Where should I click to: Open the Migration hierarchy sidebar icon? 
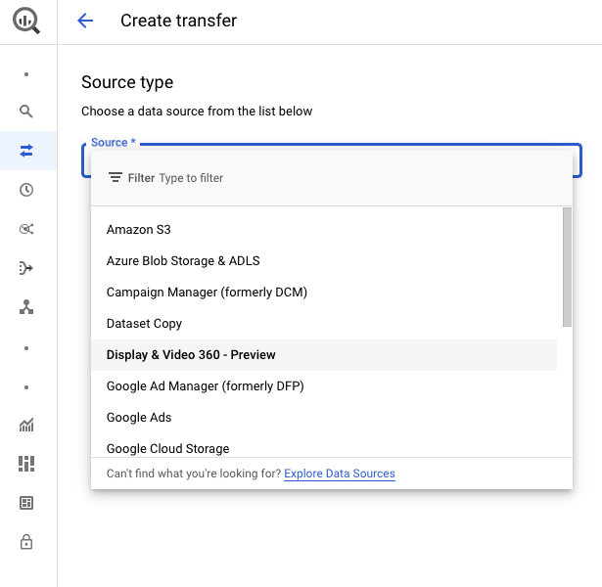(x=26, y=307)
